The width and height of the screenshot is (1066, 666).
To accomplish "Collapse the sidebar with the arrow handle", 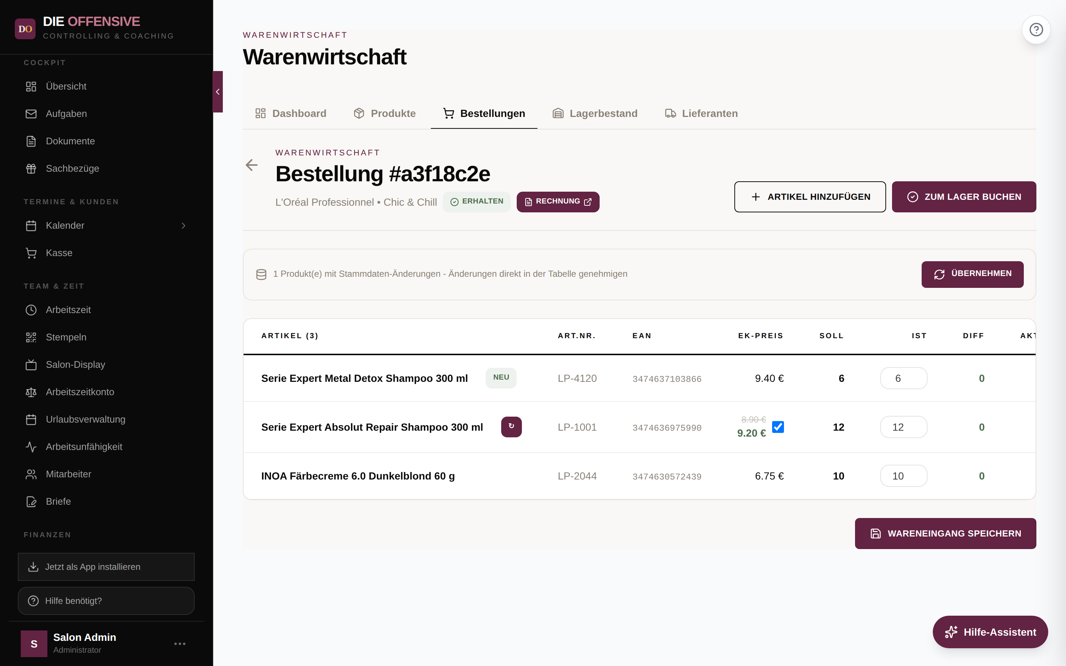I will 218,92.
